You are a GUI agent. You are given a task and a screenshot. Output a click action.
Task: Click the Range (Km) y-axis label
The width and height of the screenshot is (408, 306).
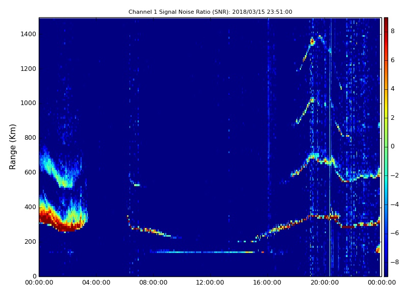pos(12,147)
